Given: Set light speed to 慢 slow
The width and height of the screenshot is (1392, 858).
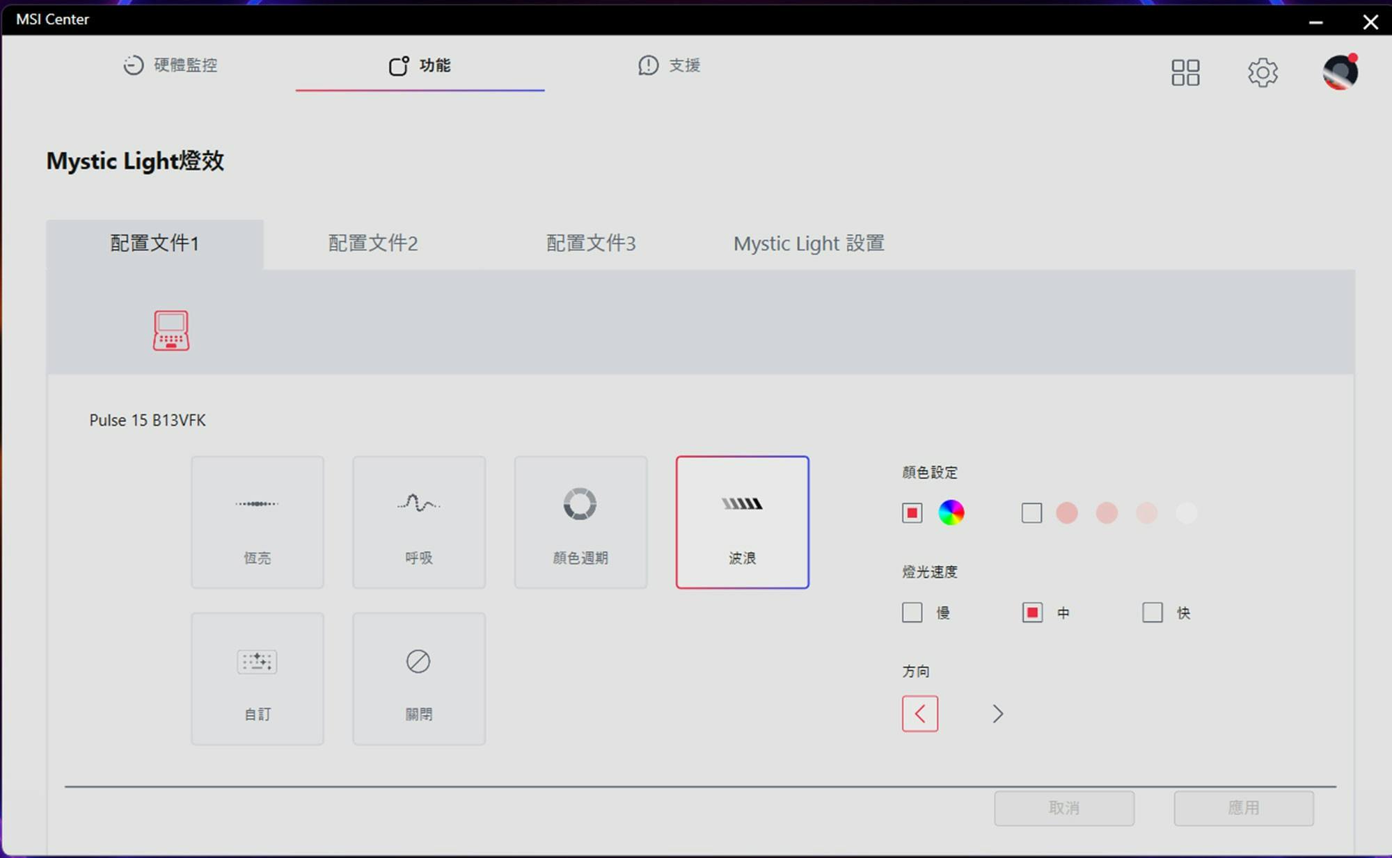Looking at the screenshot, I should pyautogui.click(x=912, y=613).
